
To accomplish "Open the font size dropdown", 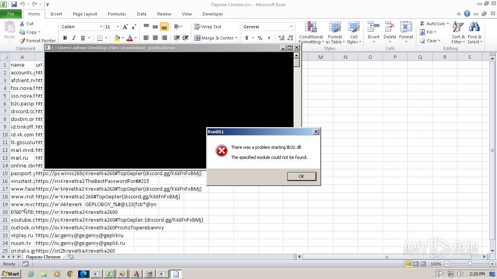I will tap(118, 27).
